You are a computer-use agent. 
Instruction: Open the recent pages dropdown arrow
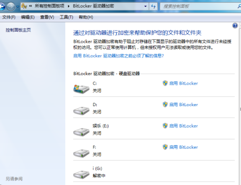click(x=18, y=7)
